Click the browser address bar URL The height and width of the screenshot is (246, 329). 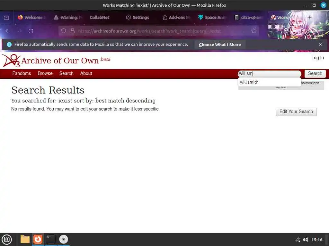click(149, 31)
